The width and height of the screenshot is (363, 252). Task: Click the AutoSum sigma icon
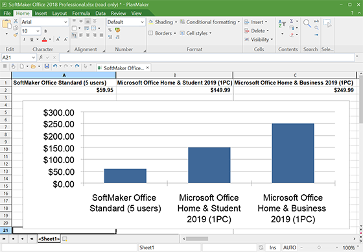coord(292,21)
